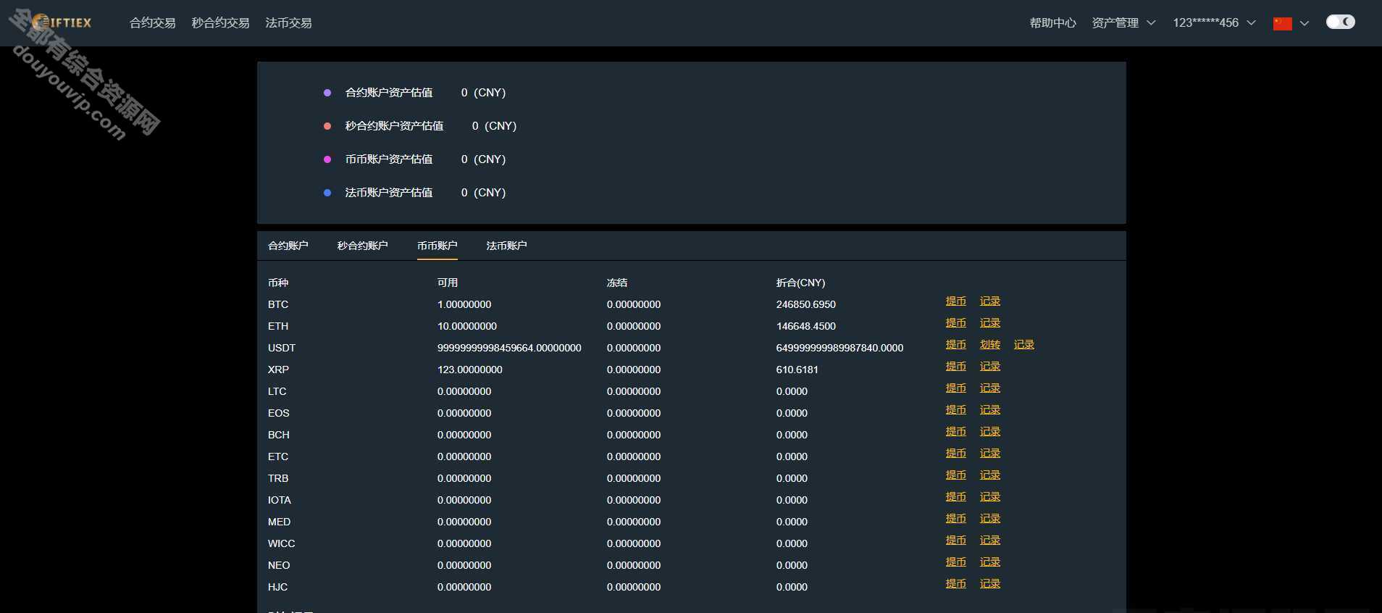
Task: Open 记录 for the BCH row
Action: [989, 431]
